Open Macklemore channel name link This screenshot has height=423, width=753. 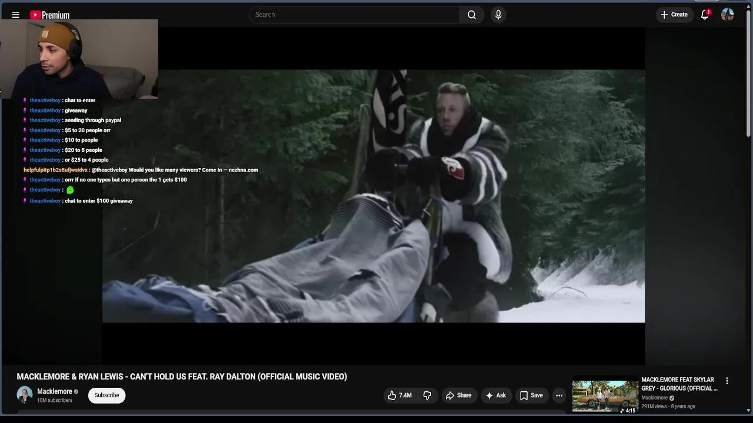[55, 391]
